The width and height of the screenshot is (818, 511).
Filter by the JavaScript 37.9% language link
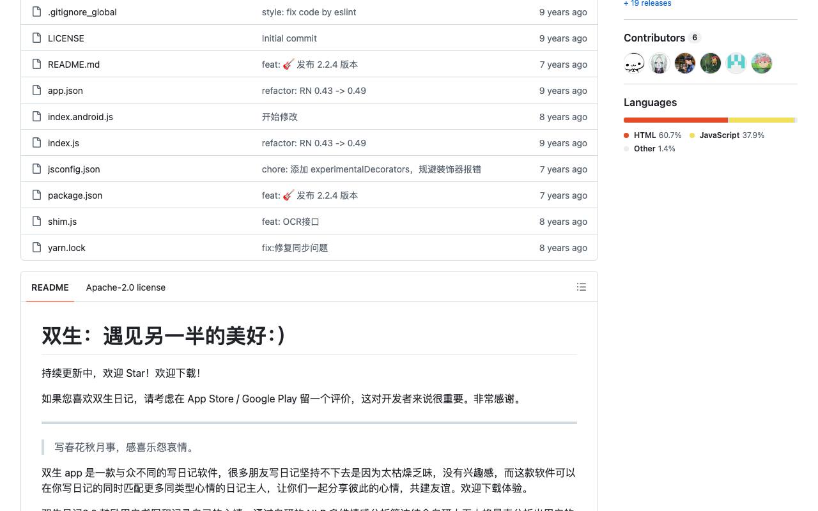(727, 135)
